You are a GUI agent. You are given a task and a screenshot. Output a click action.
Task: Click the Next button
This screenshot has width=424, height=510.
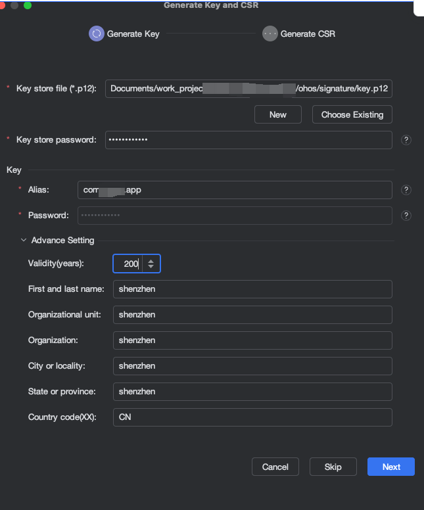click(391, 467)
